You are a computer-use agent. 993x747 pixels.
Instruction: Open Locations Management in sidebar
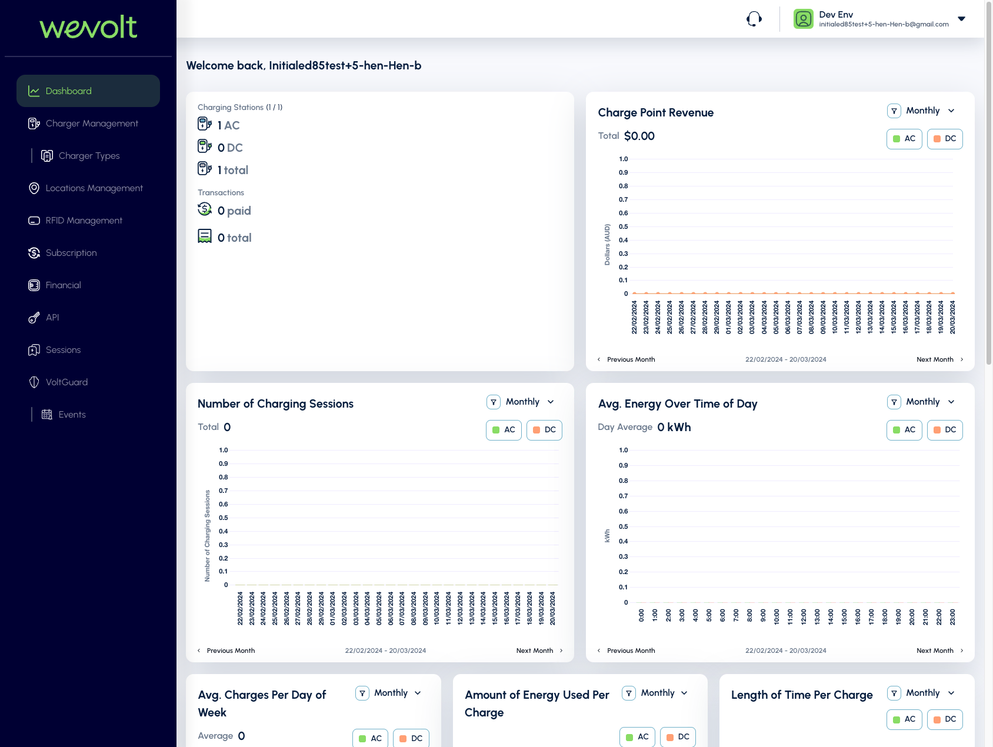tap(88, 188)
